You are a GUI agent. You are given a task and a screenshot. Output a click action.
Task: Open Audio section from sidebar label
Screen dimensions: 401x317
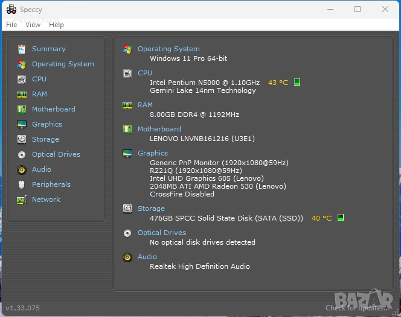(42, 169)
